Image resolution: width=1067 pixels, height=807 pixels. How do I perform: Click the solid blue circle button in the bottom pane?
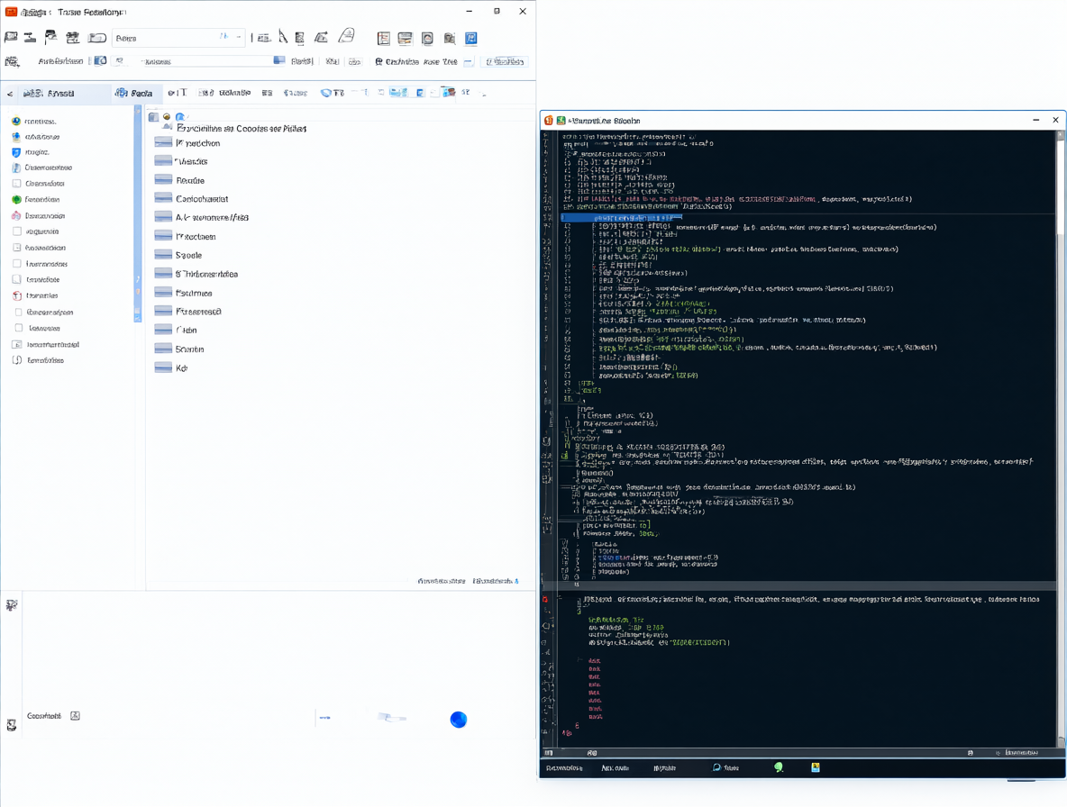[459, 720]
